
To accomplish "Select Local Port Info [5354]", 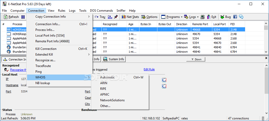I will [x=60, y=36].
